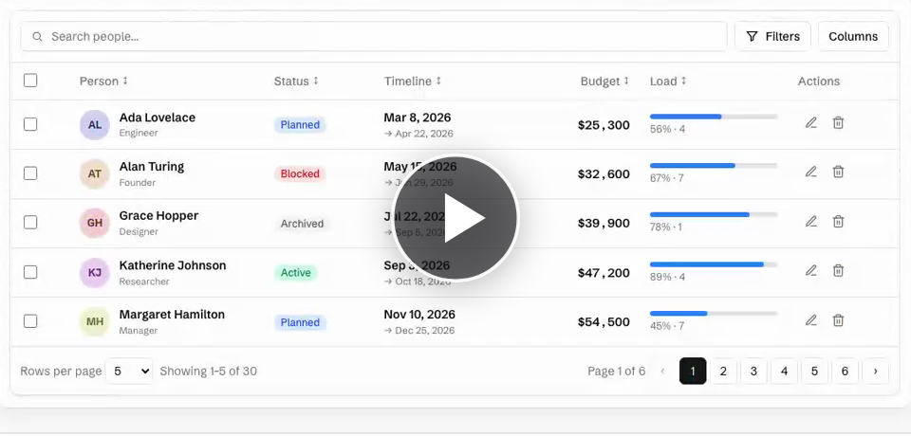Click the Planned badge for Ada Lovelace

(300, 125)
